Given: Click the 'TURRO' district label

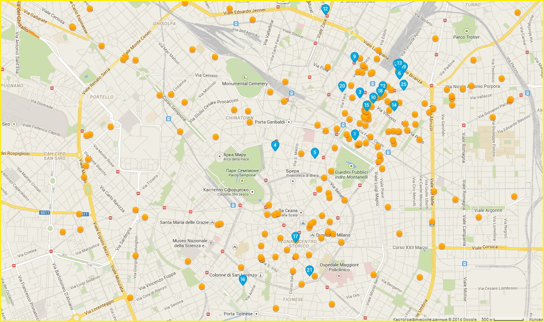Looking at the screenshot, I should (473, 5).
